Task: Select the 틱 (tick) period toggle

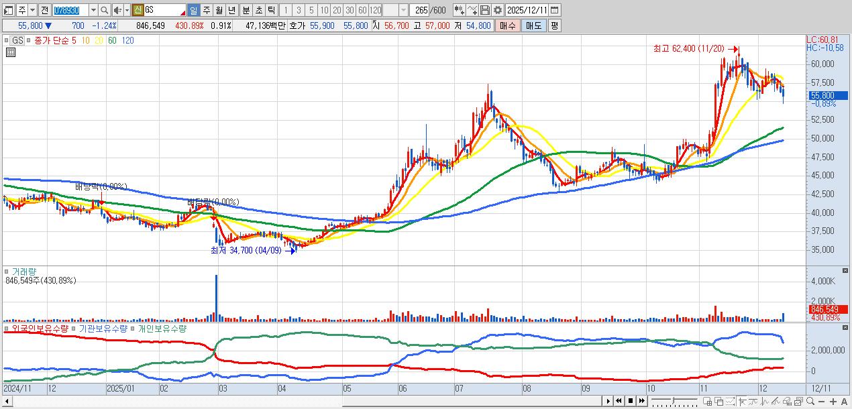Action: click(x=271, y=10)
